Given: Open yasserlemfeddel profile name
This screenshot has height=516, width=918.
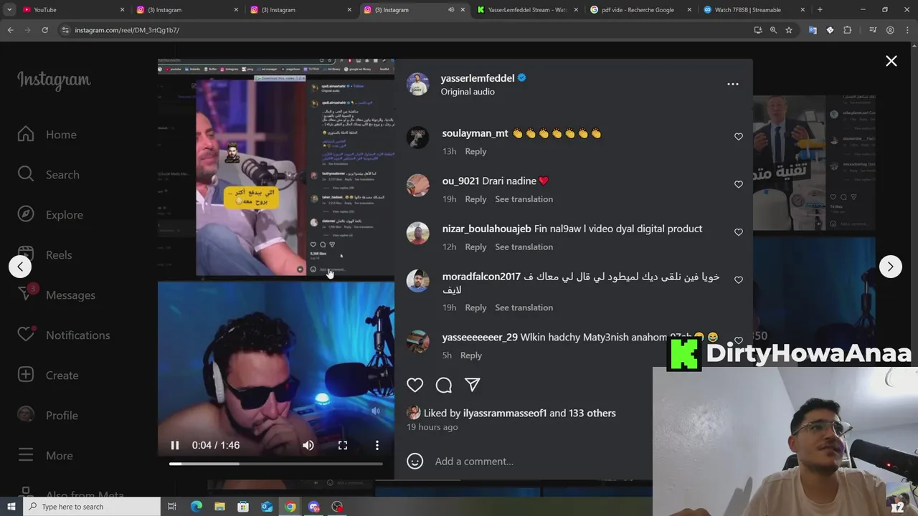Looking at the screenshot, I should pos(478,78).
